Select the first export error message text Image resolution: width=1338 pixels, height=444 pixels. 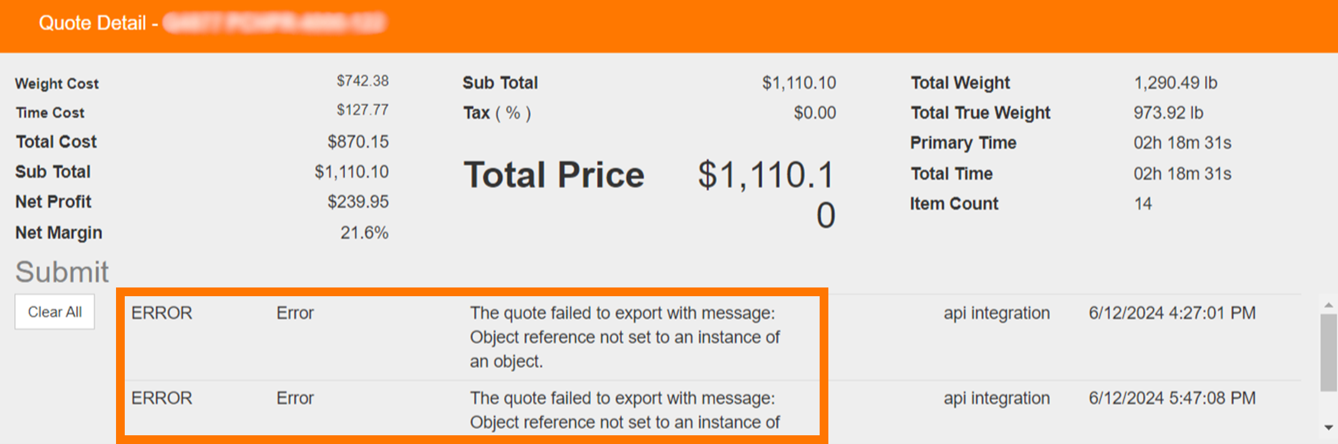(624, 337)
